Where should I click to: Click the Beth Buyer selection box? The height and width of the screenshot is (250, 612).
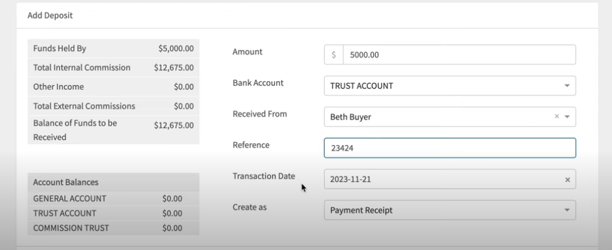[450, 117]
